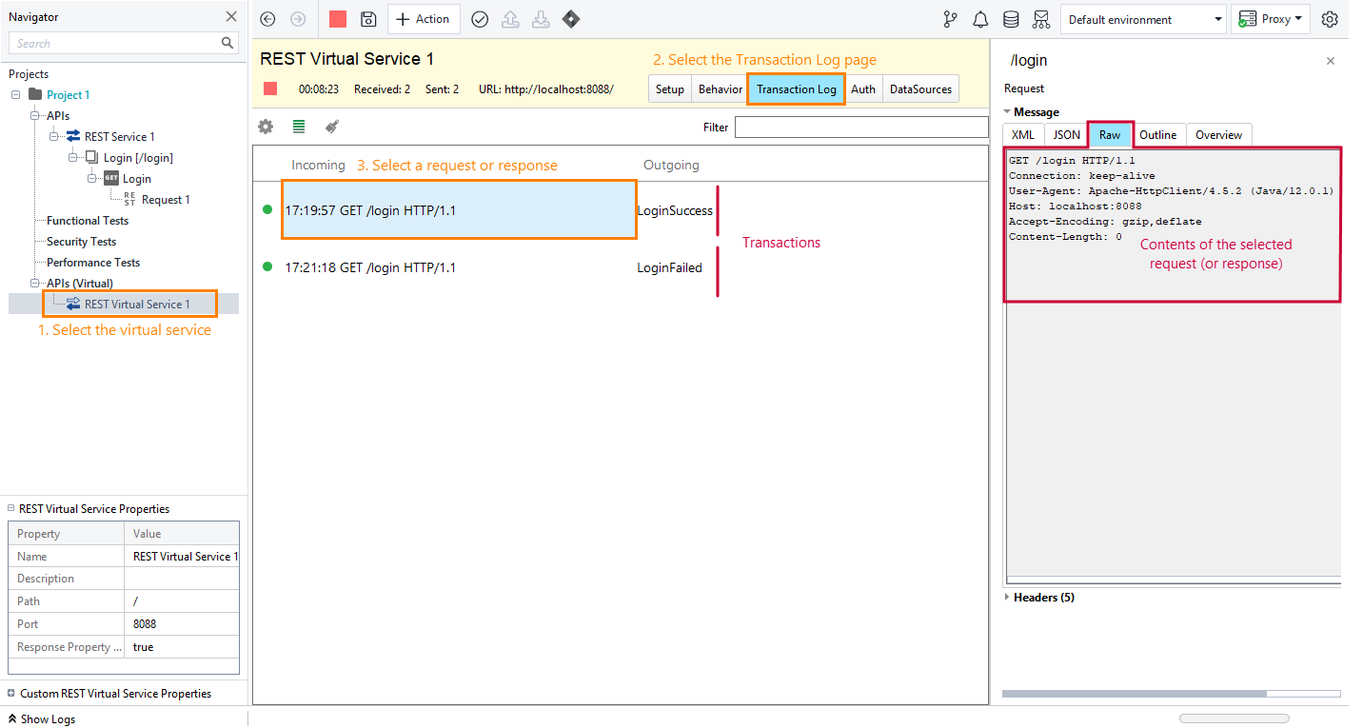Open the DataSources page tab

pyautogui.click(x=920, y=89)
